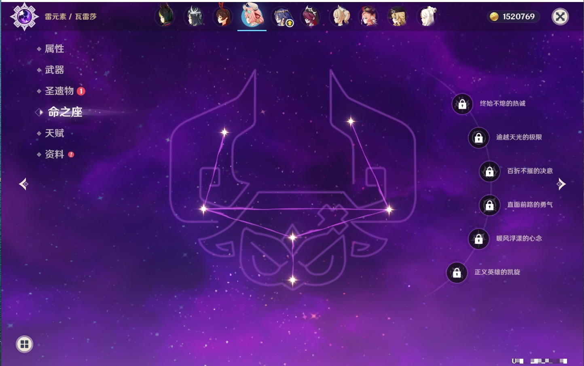Select the green-and-black haired character avatar

(165, 17)
